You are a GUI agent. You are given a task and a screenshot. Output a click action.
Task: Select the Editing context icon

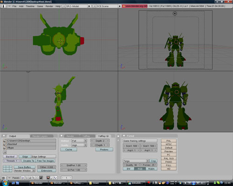37,178
